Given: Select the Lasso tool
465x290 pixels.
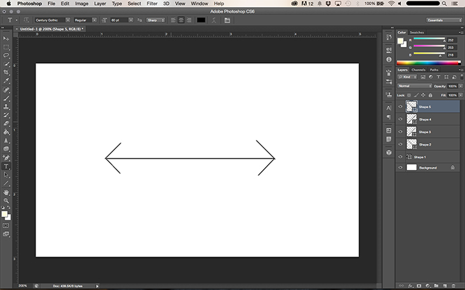Looking at the screenshot, I should point(6,55).
